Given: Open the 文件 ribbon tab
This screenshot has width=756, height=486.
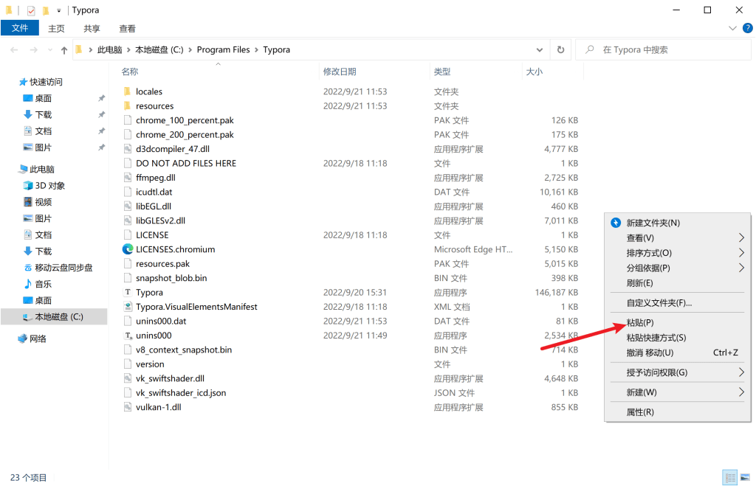Looking at the screenshot, I should [x=20, y=28].
